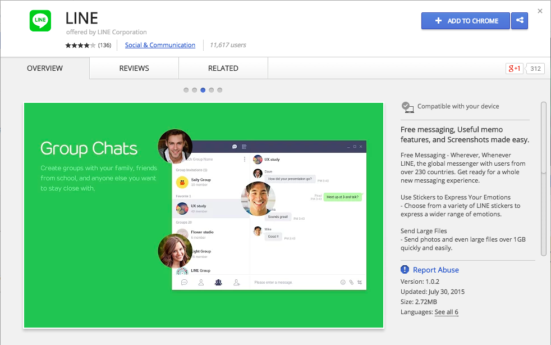Select the fifth screenshot carousel dot
551x345 pixels.
pos(219,90)
